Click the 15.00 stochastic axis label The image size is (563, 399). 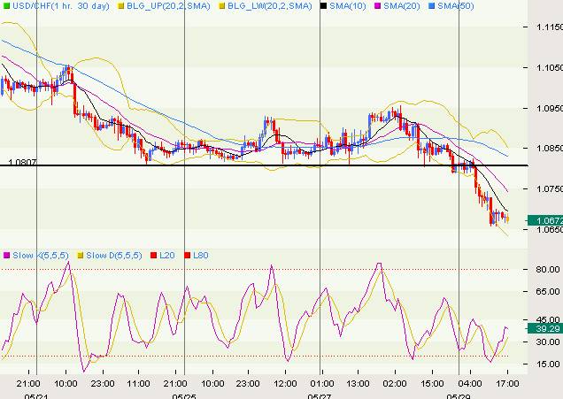click(x=548, y=364)
